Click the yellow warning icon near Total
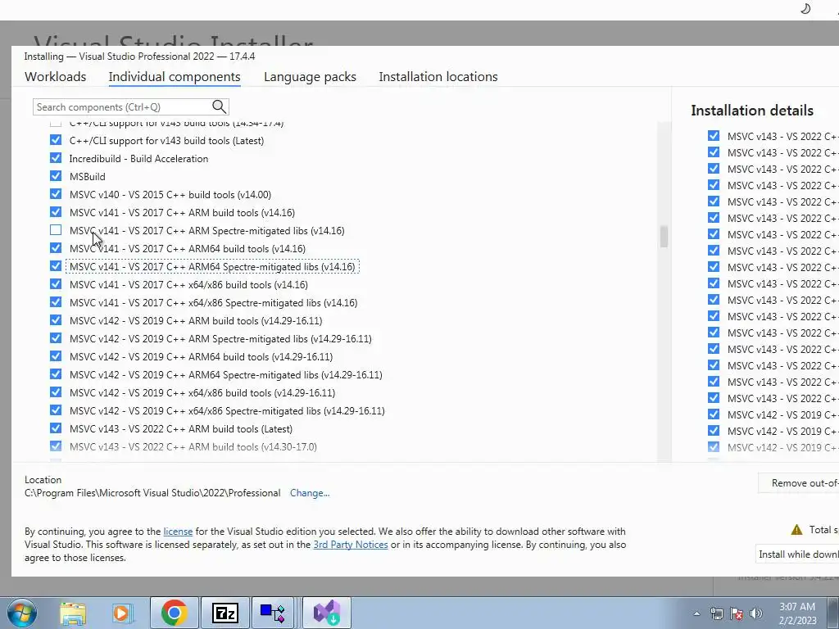The width and height of the screenshot is (839, 629). [796, 530]
